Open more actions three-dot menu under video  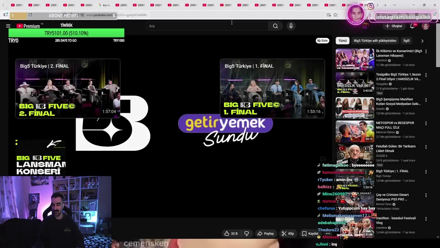click(x=328, y=234)
